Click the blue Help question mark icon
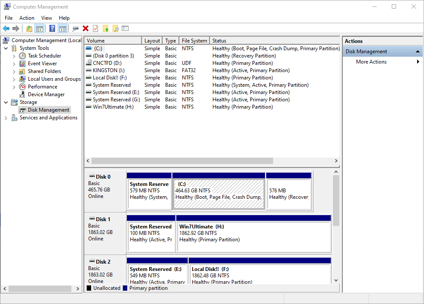This screenshot has width=424, height=304. click(52, 28)
